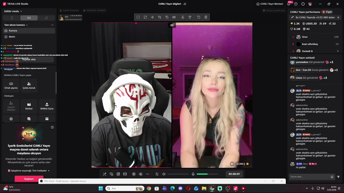Open the Çoklu konuk option
This screenshot has height=193, width=344.
pyautogui.click(x=29, y=86)
